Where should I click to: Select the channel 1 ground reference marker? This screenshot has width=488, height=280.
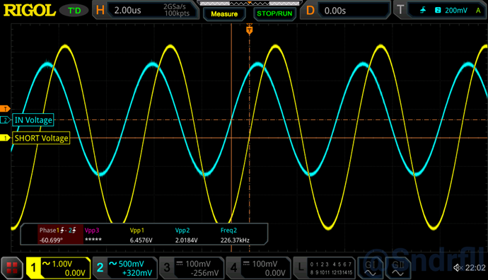tap(5, 138)
